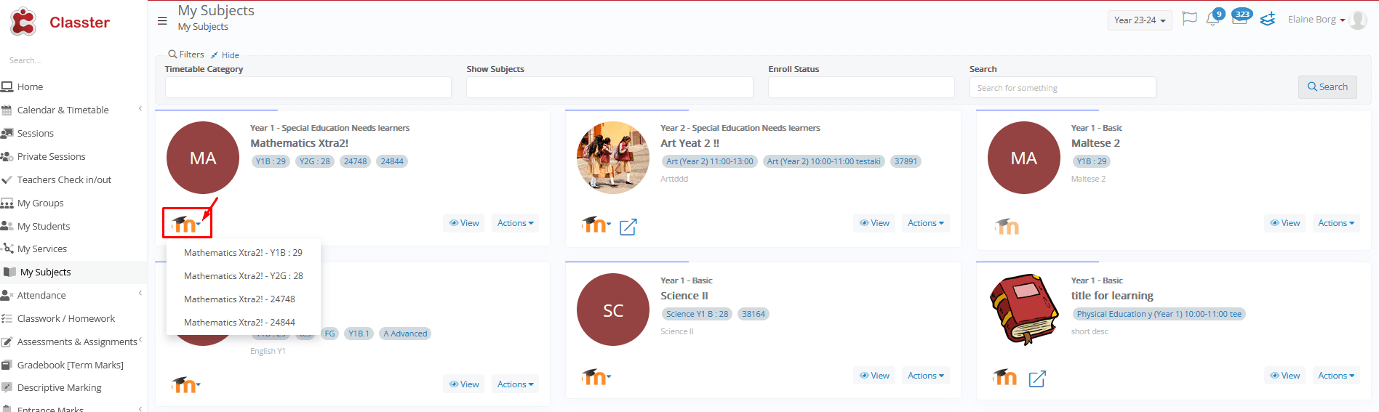Click the Classter logo
Image resolution: width=1379 pixels, height=412 pixels.
tap(59, 22)
